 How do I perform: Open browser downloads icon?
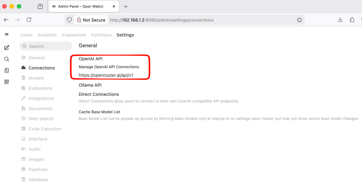coord(340,20)
